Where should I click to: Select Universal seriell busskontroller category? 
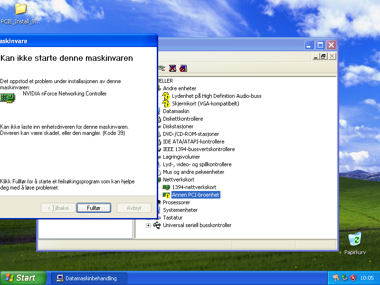coord(197,225)
